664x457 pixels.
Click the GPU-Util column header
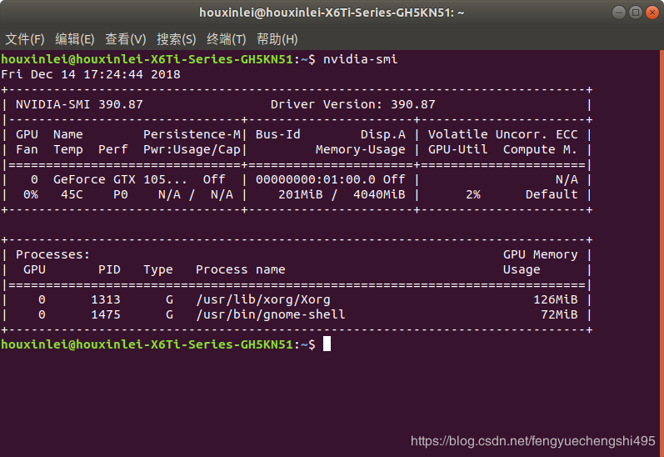pos(457,149)
